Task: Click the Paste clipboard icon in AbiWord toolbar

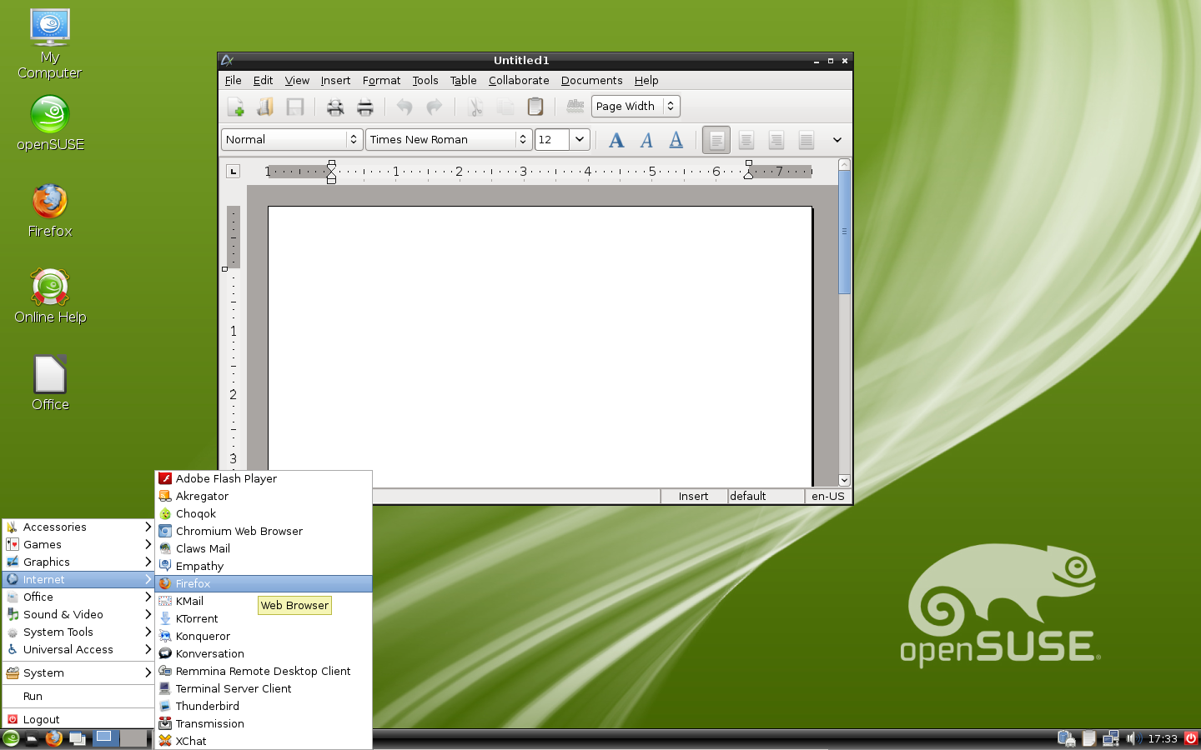Action: [535, 107]
